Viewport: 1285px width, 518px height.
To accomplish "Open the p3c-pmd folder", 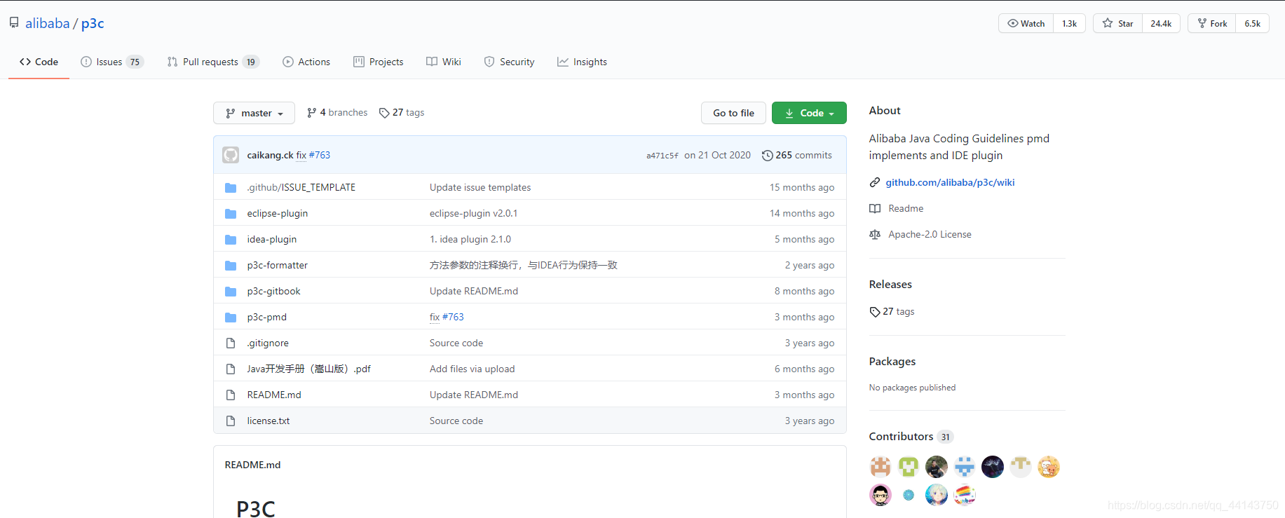I will pyautogui.click(x=267, y=317).
